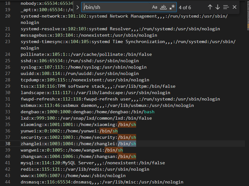Click the messagebus user entry line
Image resolution: width=249 pixels, height=186 pixels.
89,35
